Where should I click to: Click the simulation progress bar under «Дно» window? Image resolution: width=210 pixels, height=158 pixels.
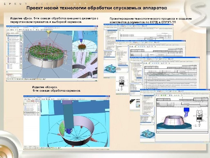[x=52, y=81]
